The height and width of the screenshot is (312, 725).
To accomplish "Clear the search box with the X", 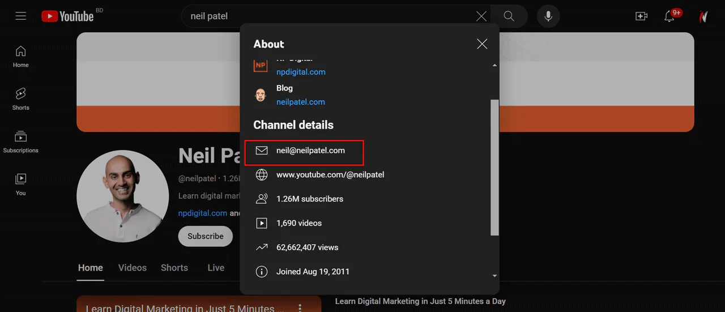I will click(481, 16).
